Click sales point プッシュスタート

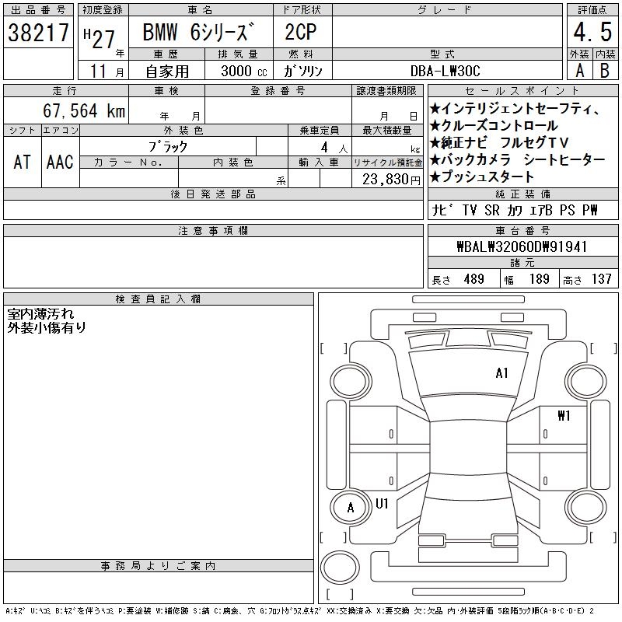482,176
